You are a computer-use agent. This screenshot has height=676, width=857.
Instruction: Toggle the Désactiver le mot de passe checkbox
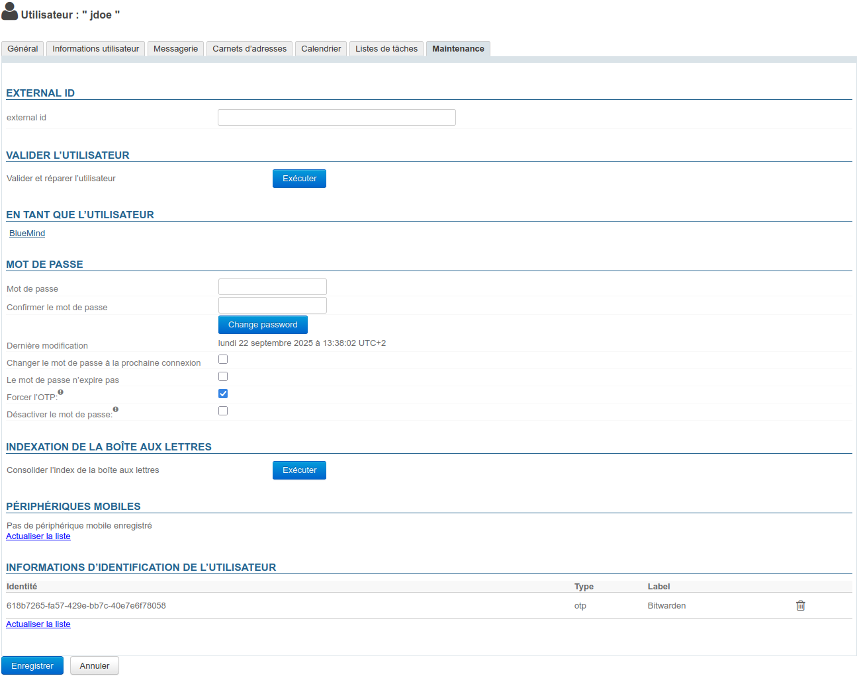pyautogui.click(x=223, y=411)
